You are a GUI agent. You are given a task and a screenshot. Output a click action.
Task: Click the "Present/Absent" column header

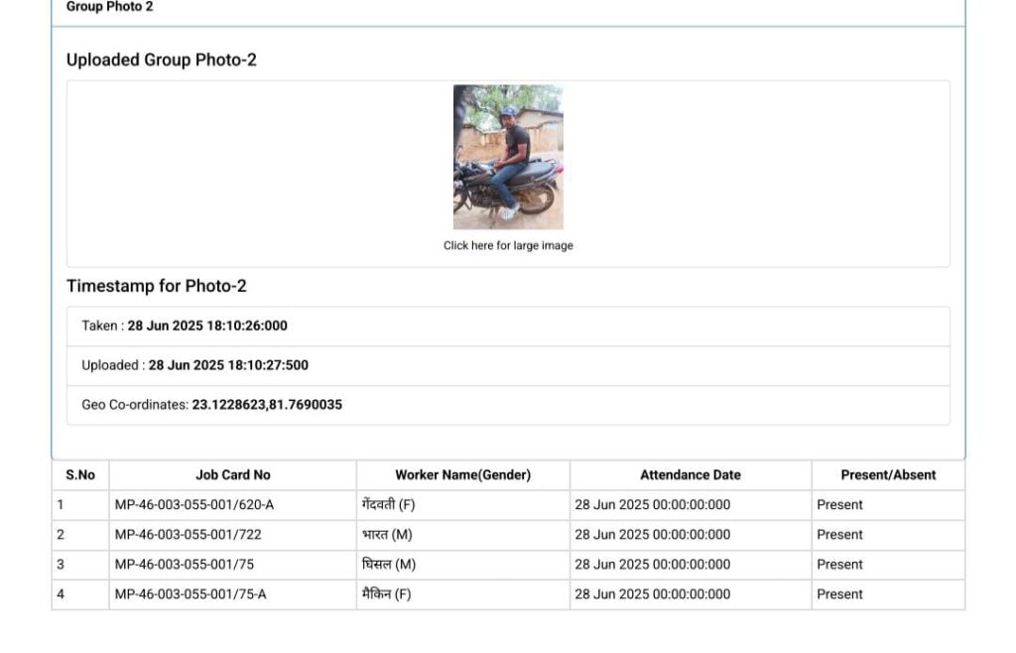tap(888, 475)
